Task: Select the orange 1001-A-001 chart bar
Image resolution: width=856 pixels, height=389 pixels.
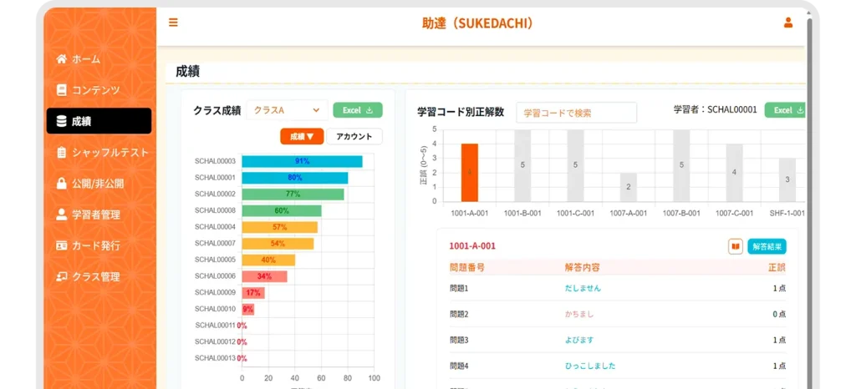Action: coord(470,172)
